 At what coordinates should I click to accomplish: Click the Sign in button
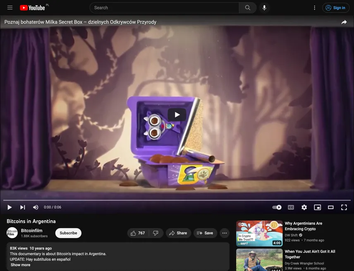tap(336, 8)
